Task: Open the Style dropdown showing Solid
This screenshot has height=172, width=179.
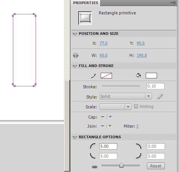Action: click(x=126, y=96)
